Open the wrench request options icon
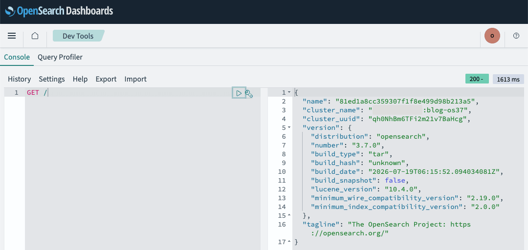The image size is (528, 250). point(249,94)
